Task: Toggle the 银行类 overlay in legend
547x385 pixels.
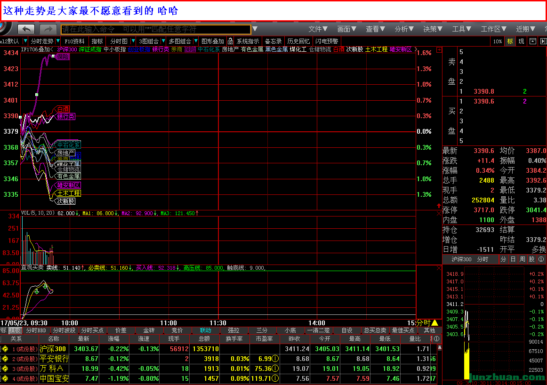Action: pos(161,49)
